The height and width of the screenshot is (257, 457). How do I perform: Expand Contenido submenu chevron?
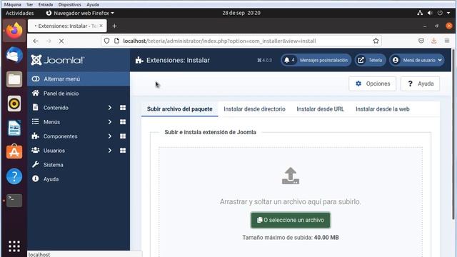click(109, 108)
